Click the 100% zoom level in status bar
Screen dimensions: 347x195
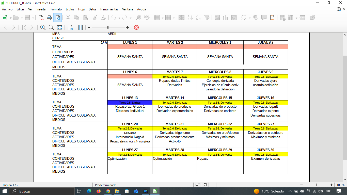[340, 185]
